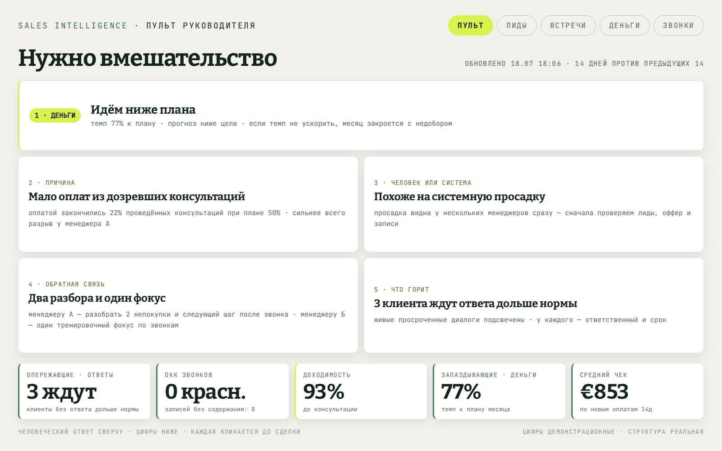
Task: Open 'Мало оплат из дозревших консультаций' card
Action: pos(188,204)
